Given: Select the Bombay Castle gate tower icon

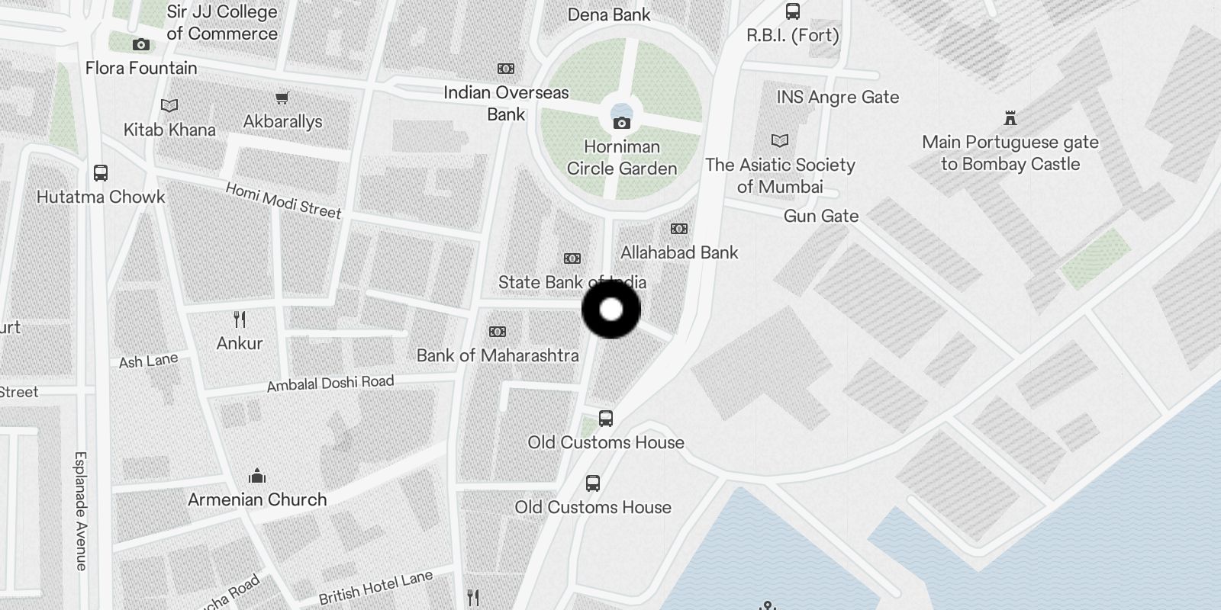Looking at the screenshot, I should (1010, 117).
